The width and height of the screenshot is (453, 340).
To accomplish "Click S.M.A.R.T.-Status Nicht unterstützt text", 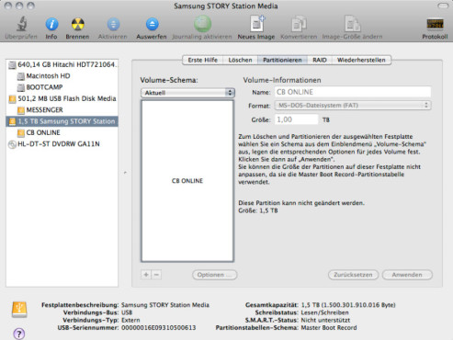I will (325, 320).
